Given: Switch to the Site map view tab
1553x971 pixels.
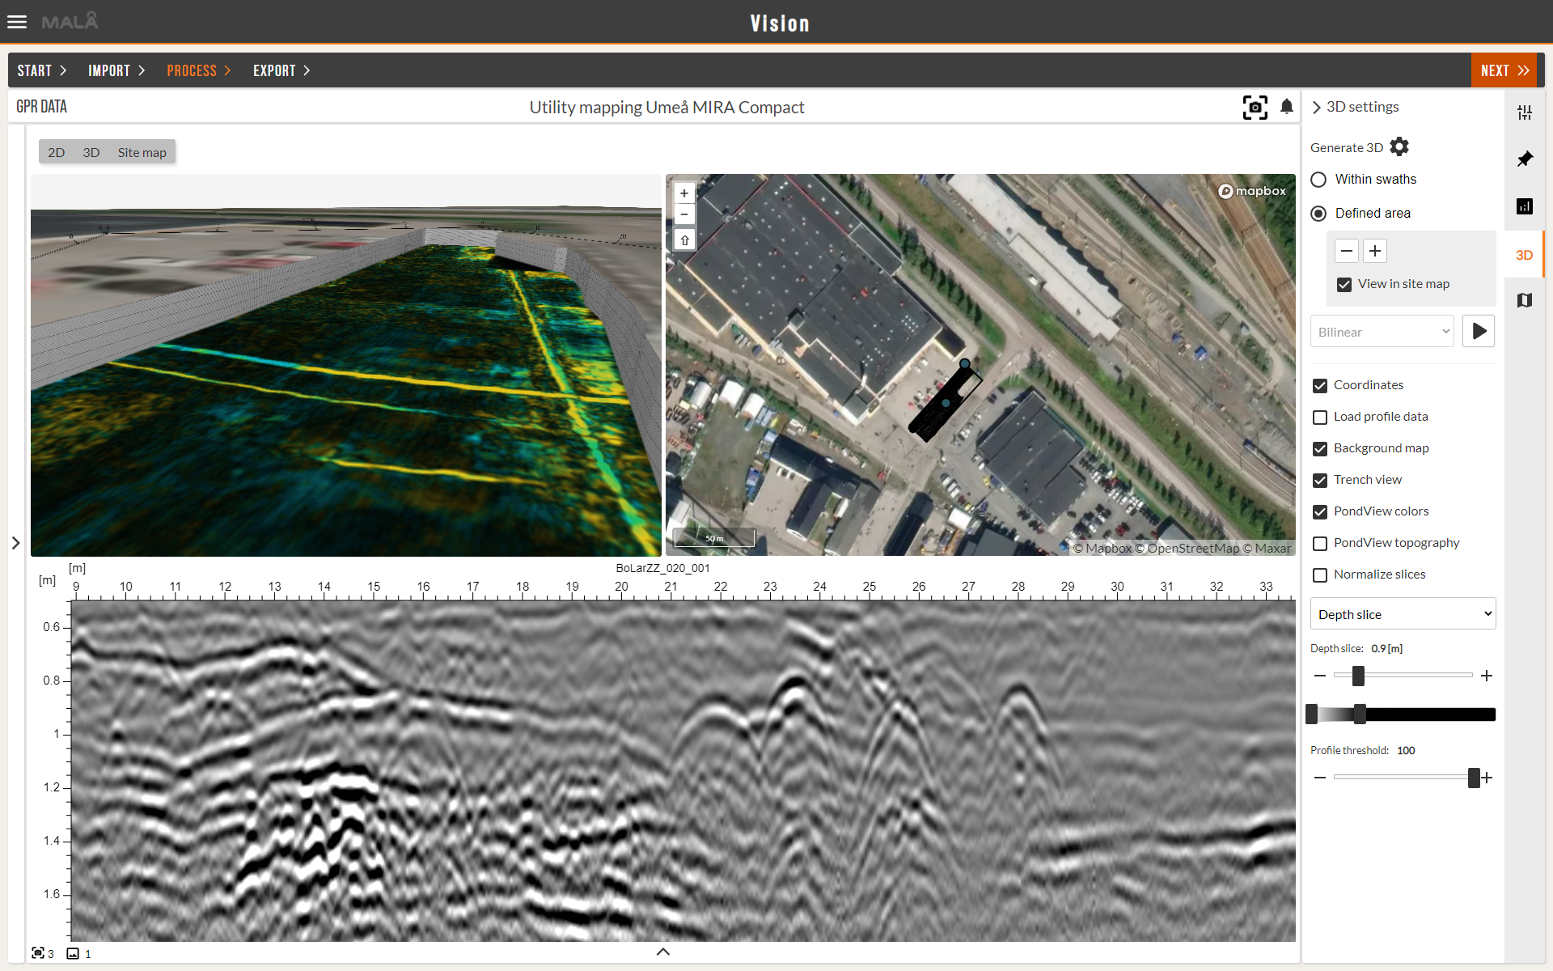Looking at the screenshot, I should click(142, 152).
